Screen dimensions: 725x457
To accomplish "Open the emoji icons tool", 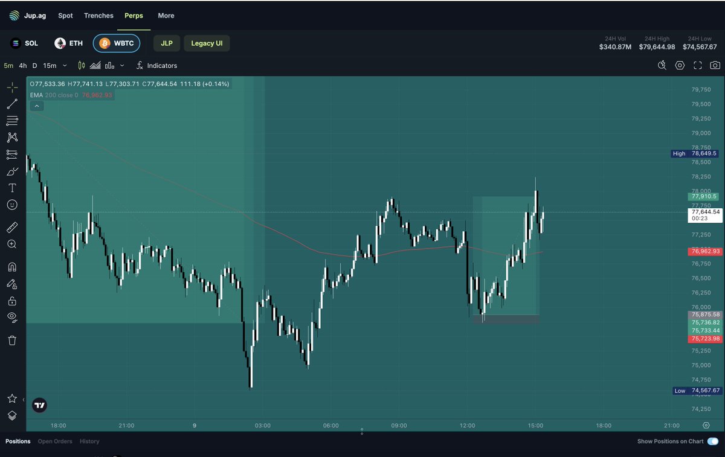I will pos(12,205).
